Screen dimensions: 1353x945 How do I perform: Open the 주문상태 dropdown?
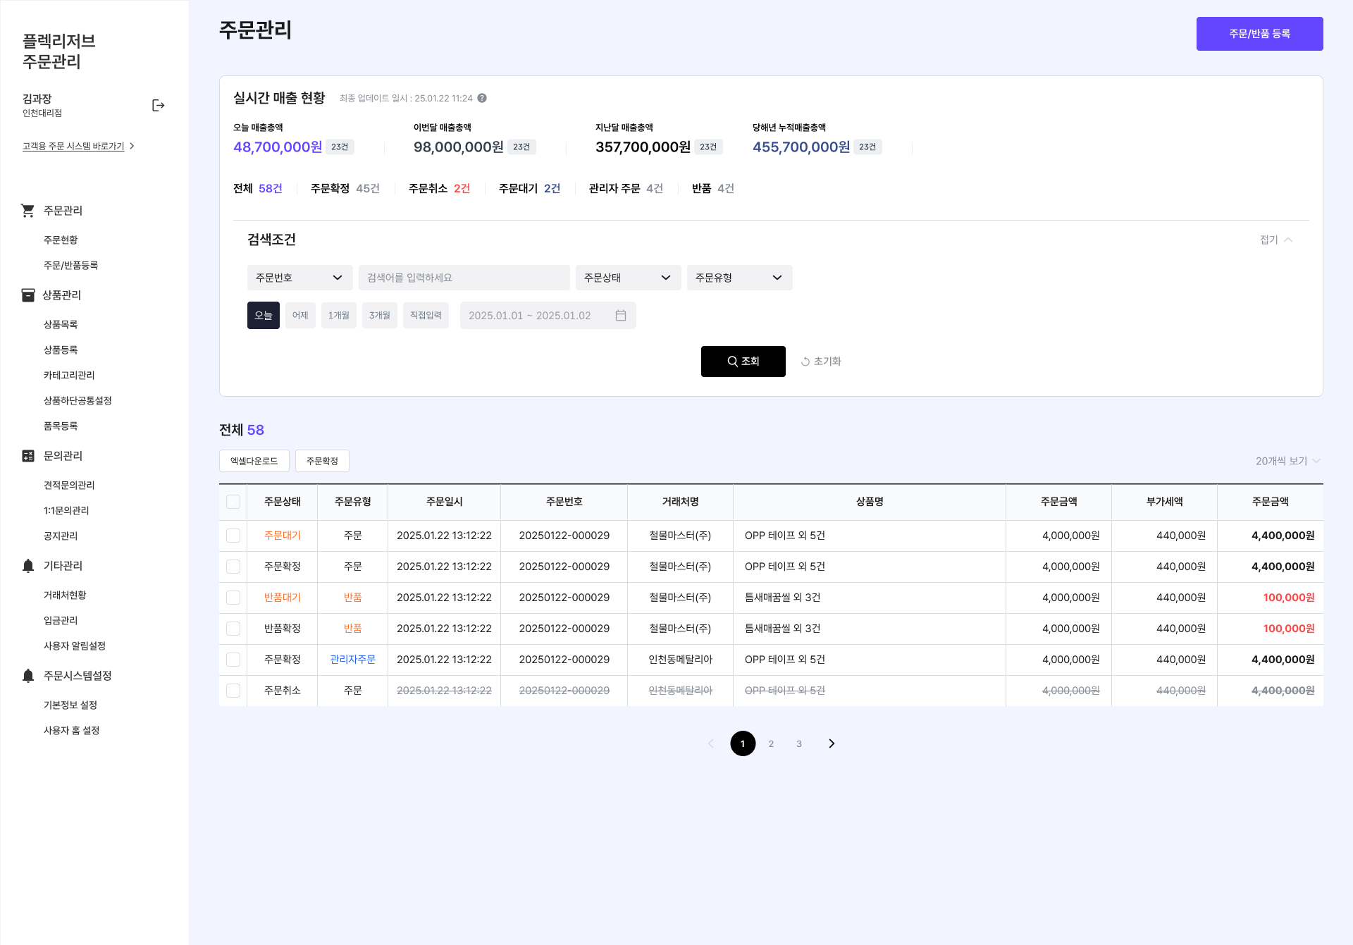[x=627, y=277]
